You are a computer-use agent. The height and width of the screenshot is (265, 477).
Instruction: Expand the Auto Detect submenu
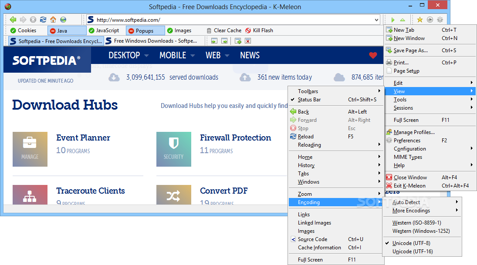(x=422, y=202)
